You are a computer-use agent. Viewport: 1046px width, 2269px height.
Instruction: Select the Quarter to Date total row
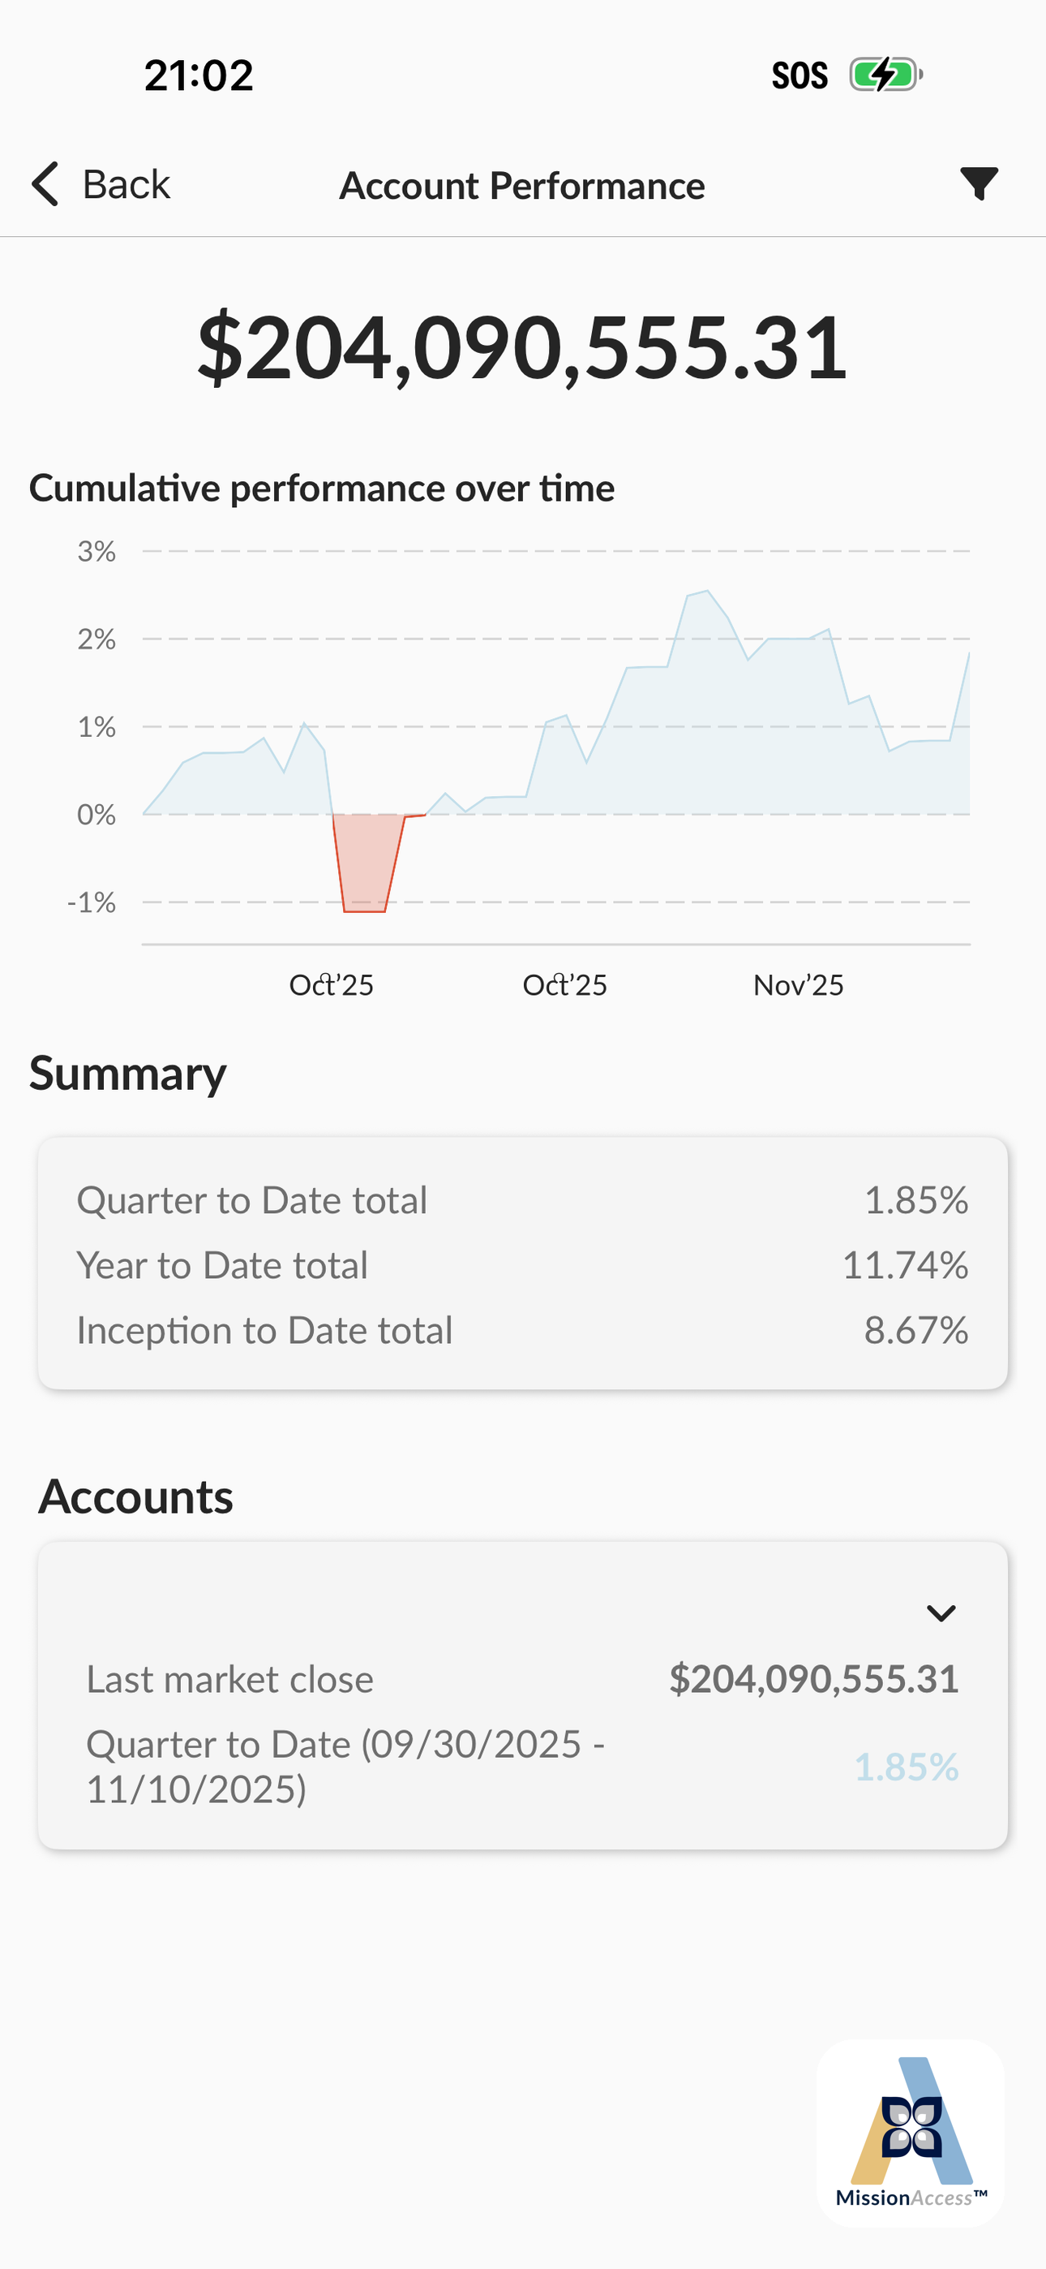(523, 1199)
